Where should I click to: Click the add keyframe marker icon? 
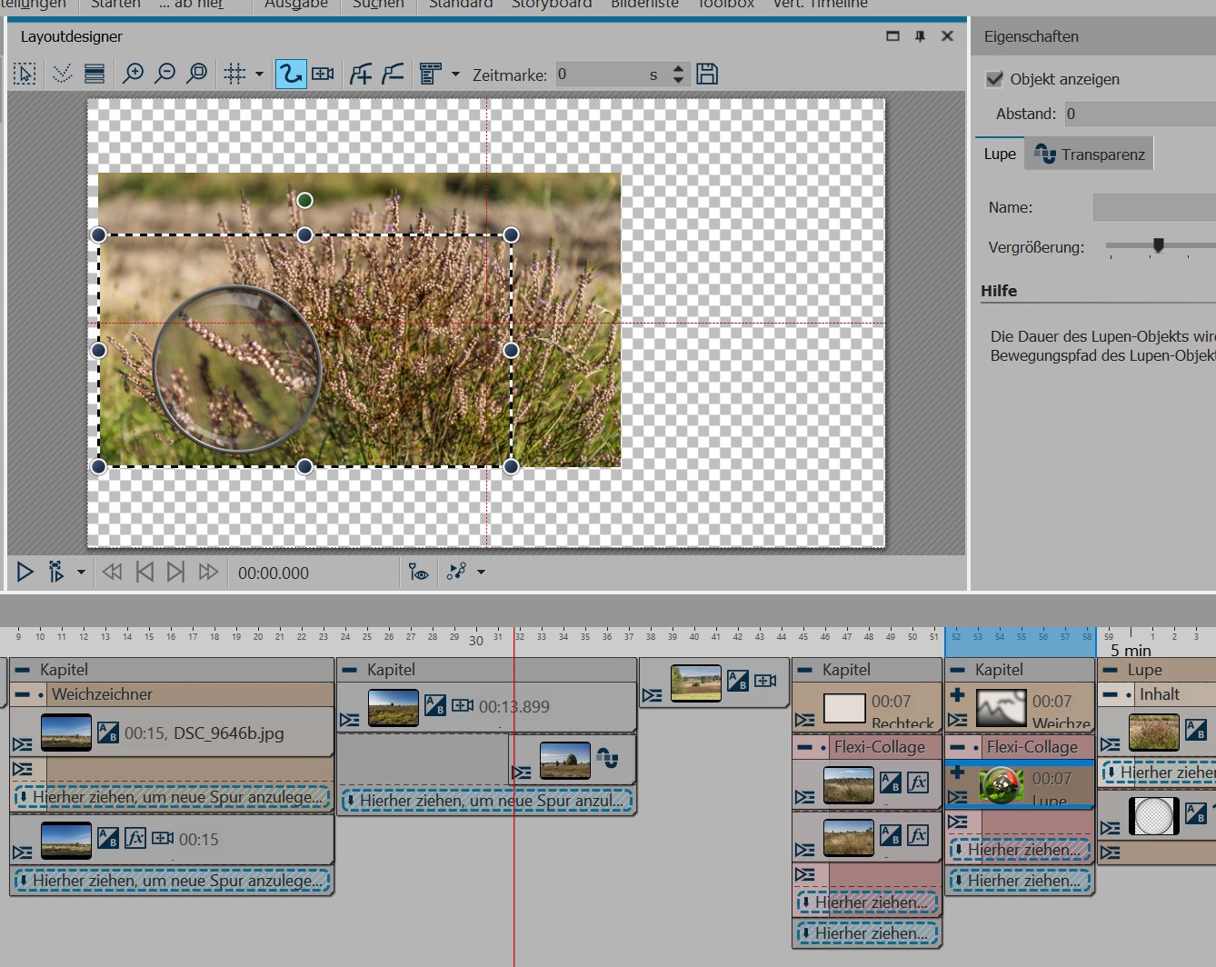tap(361, 74)
